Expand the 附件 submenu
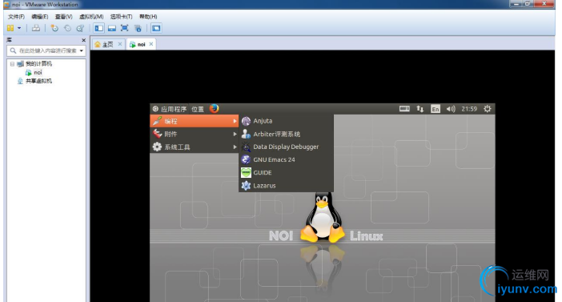This screenshot has width=562, height=302. [195, 134]
